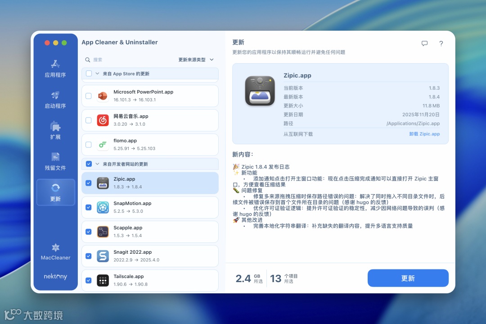486x324 pixels.
Task: Open the 应用程序 sidebar section
Action: point(55,68)
